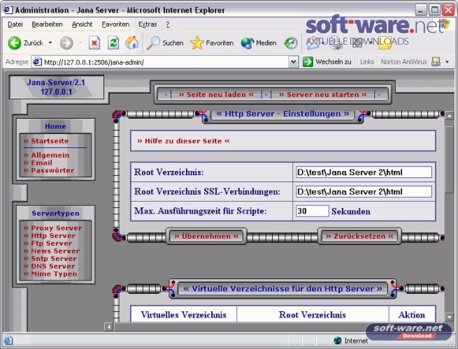
Task: Go to Startseite in sidebar
Action: pos(46,141)
